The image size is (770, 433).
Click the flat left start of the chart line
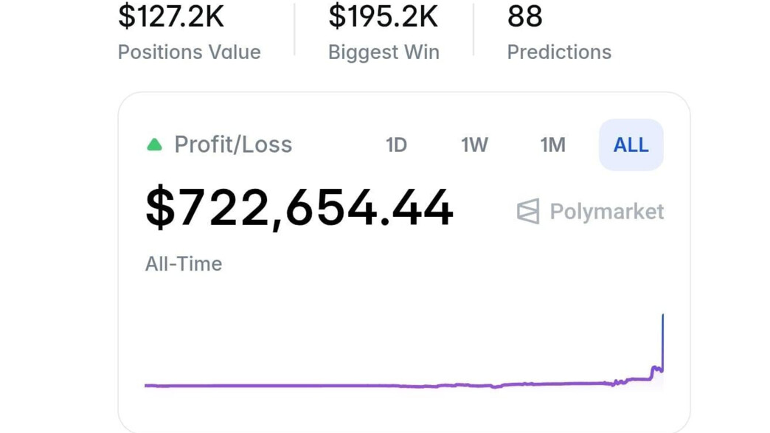(x=151, y=385)
